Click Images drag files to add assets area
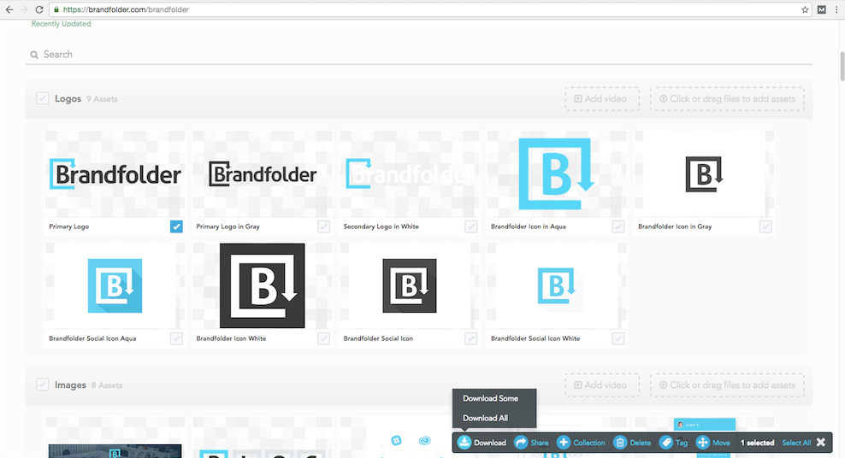This screenshot has width=845, height=458. click(727, 385)
